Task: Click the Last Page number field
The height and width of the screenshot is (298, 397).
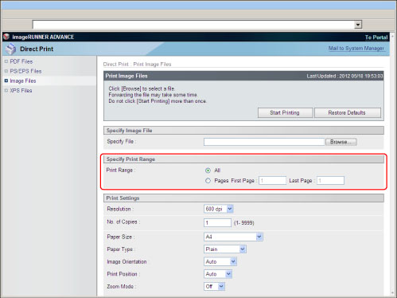Action: coord(330,181)
